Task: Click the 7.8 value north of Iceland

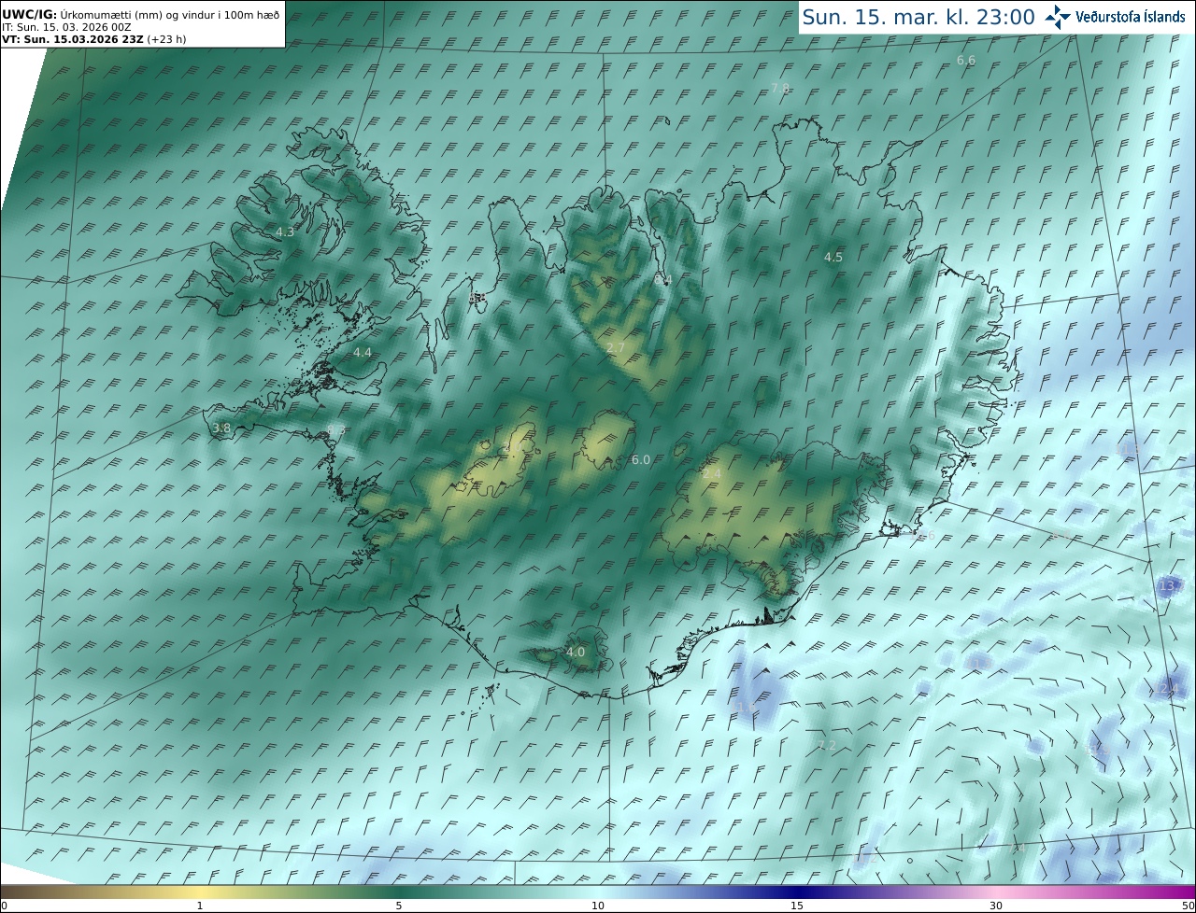Action: click(780, 88)
